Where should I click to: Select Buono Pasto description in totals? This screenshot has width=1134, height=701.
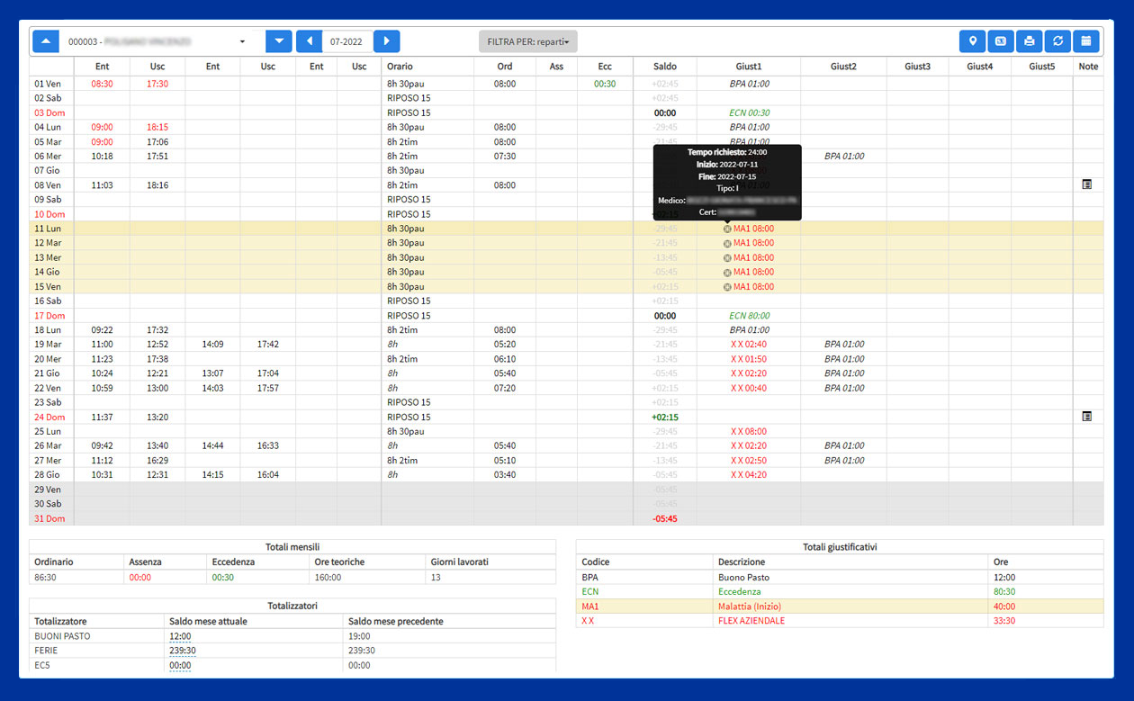pyautogui.click(x=743, y=577)
